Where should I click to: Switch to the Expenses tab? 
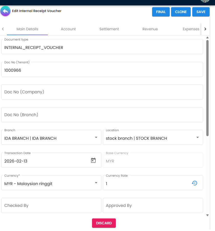pos(191,29)
